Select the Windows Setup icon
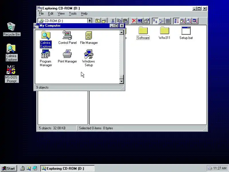The width and height of the screenshot is (229, 172). pyautogui.click(x=89, y=58)
